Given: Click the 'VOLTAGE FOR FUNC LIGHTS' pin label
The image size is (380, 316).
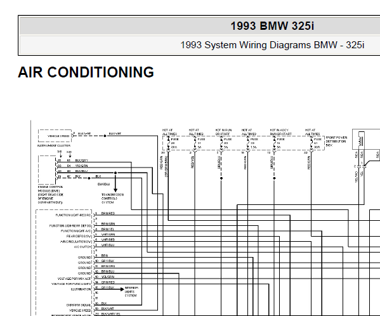Looking at the screenshot, I should pyautogui.click(x=71, y=284).
